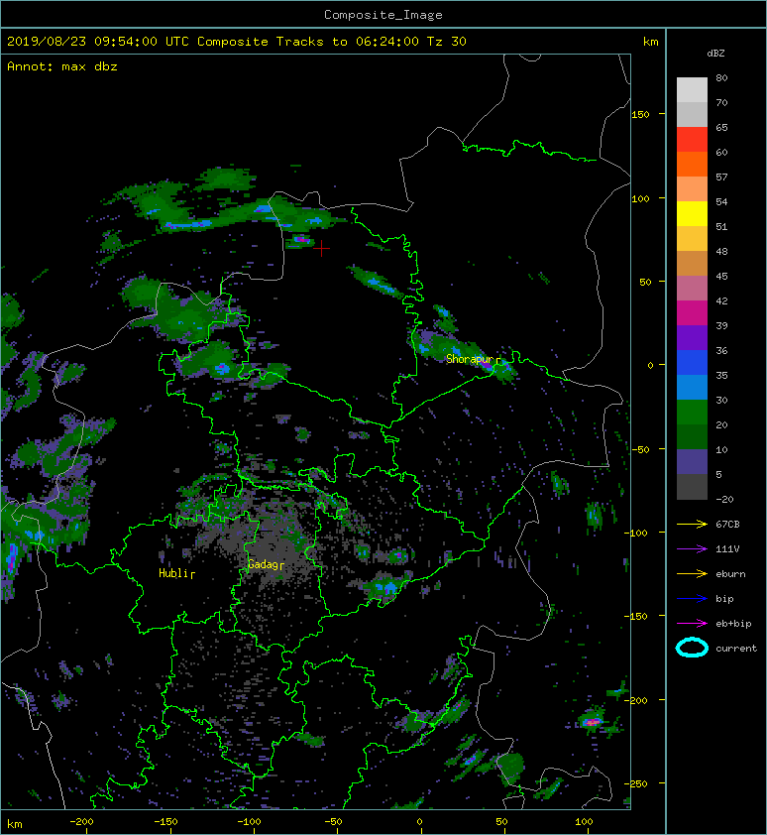This screenshot has height=835, width=767.
Task: Select the yellow 54 dBZ color swatch
Action: click(x=692, y=213)
